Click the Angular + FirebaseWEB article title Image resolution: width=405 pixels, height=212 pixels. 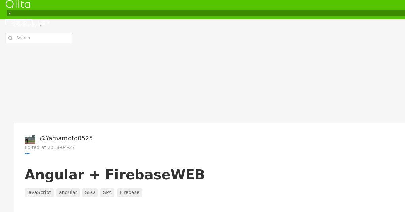click(115, 175)
